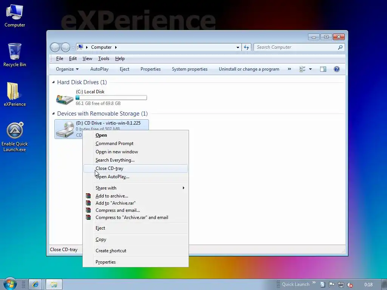Click Uninstall or change a program
The image size is (387, 290).
249,69
